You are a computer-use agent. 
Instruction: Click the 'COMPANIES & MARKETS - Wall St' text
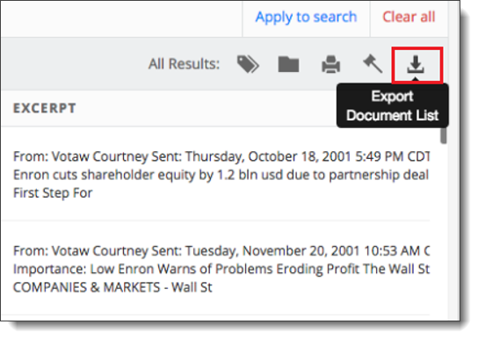[x=112, y=287]
